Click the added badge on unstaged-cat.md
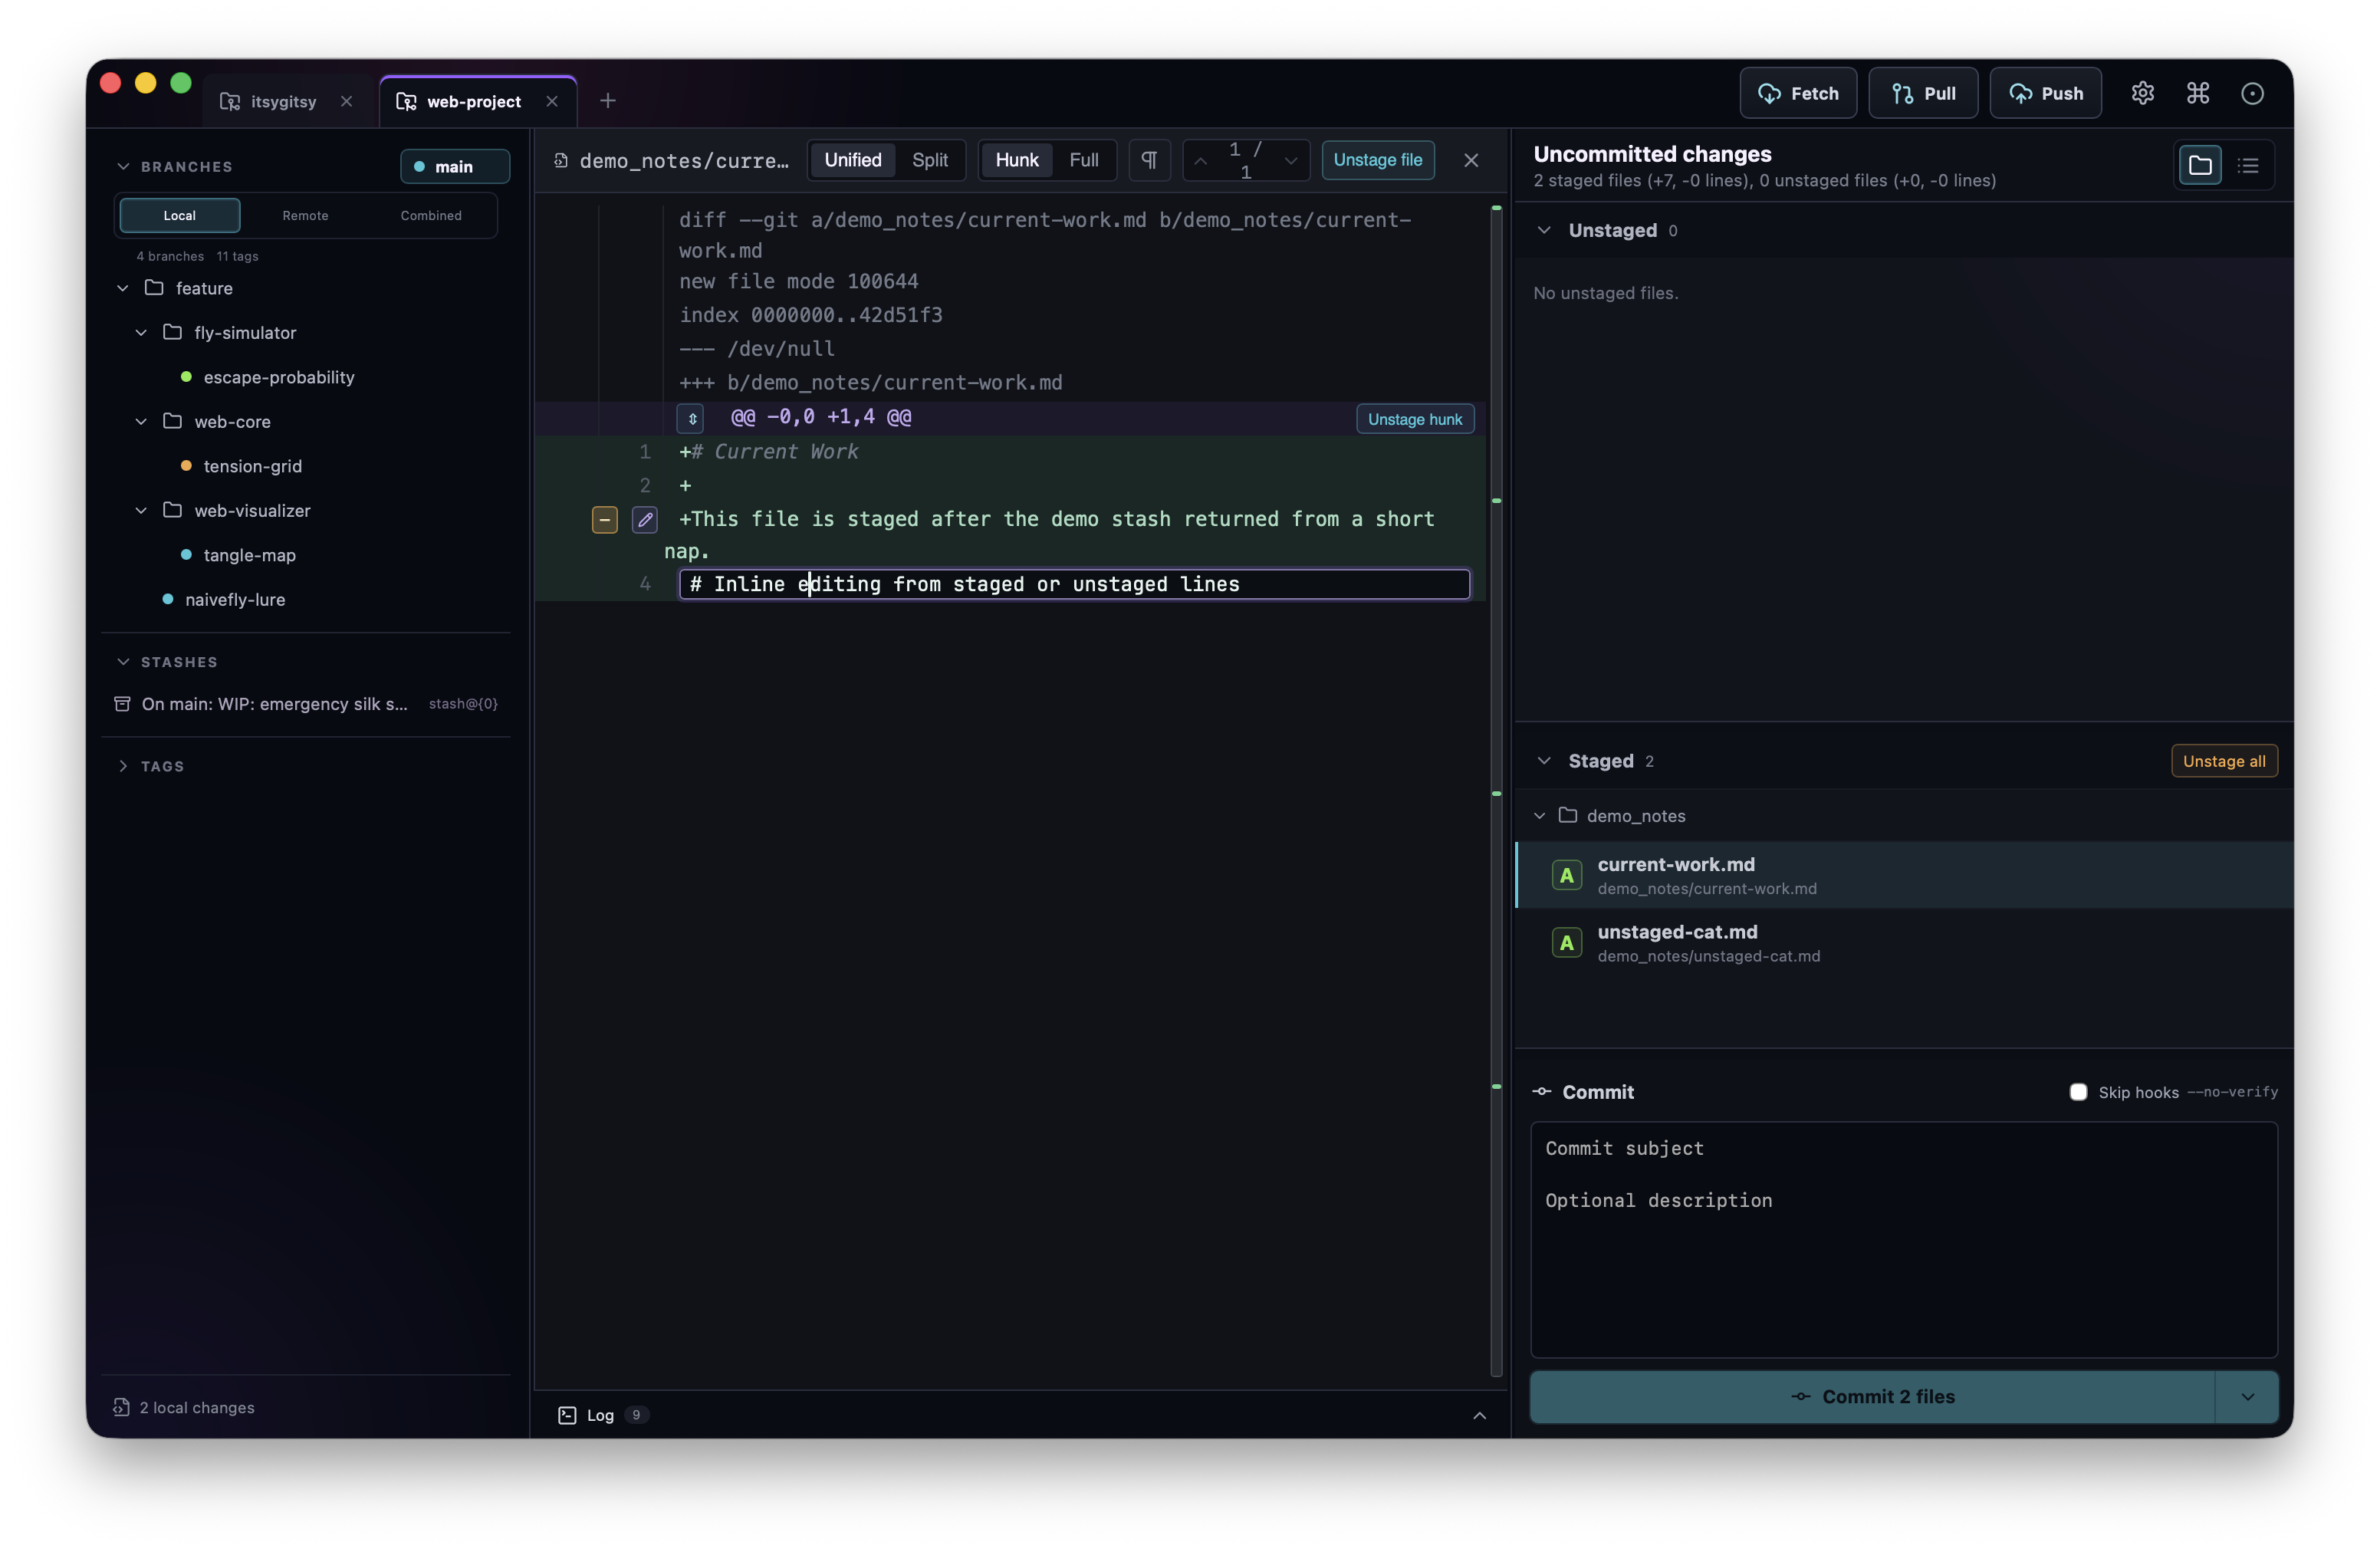The height and width of the screenshot is (1552, 2380). tap(1567, 943)
